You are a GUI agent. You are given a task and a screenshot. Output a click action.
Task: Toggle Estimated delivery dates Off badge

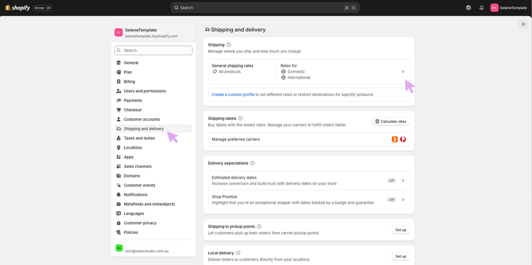point(392,181)
